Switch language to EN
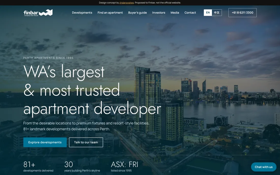Image resolution: width=280 pixels, height=175 pixels. tap(208, 13)
